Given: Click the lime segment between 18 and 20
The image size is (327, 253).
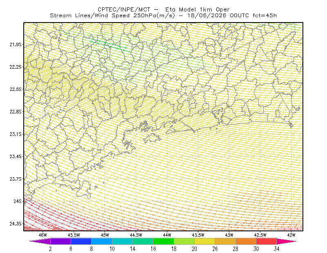Looking at the screenshot, I should click(184, 241).
